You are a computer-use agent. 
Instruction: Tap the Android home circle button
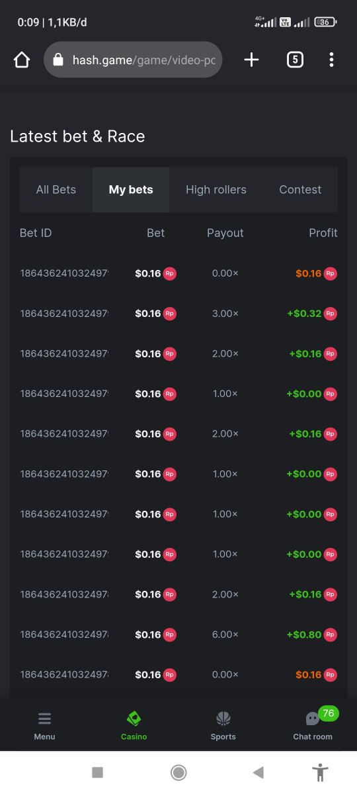pos(178,772)
